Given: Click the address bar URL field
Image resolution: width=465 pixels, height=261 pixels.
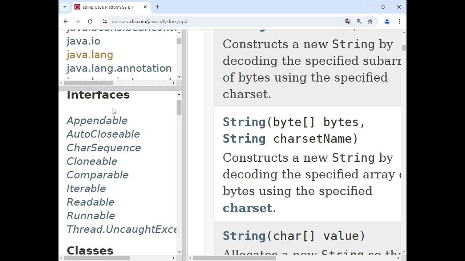Looking at the screenshot, I should click(218, 21).
